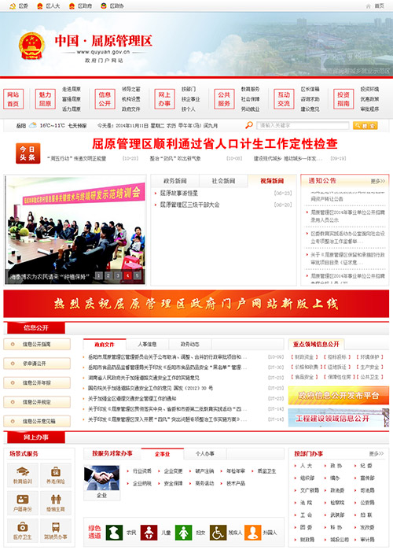Select the 政府文件 tab
393x550 pixels.
[x=105, y=345]
